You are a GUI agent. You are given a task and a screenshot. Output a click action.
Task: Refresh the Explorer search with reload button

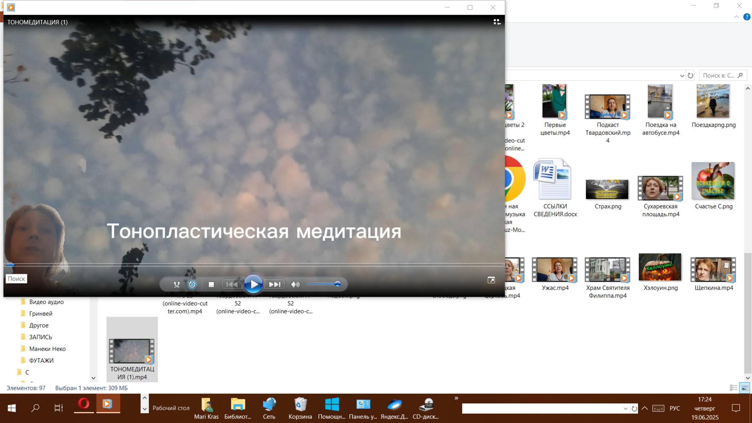coord(691,75)
